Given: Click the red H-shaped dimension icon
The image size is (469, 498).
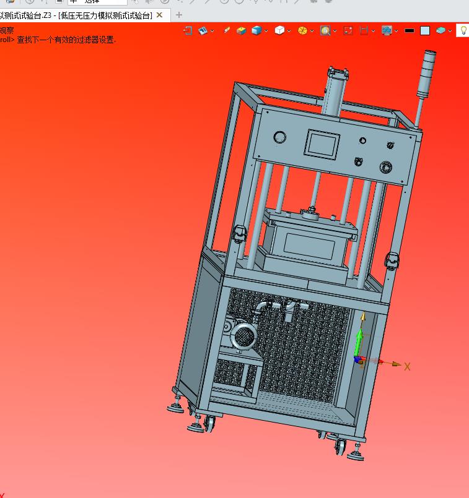Looking at the screenshot, I should [364, 30].
